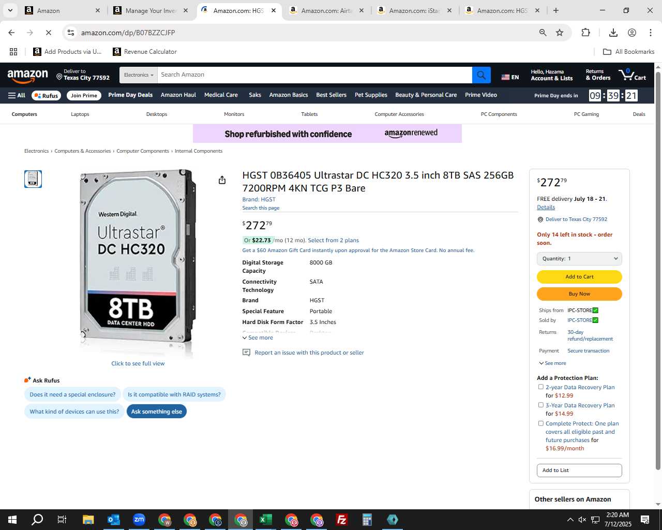
Task: Click the Add to Cart button
Action: [579, 277]
